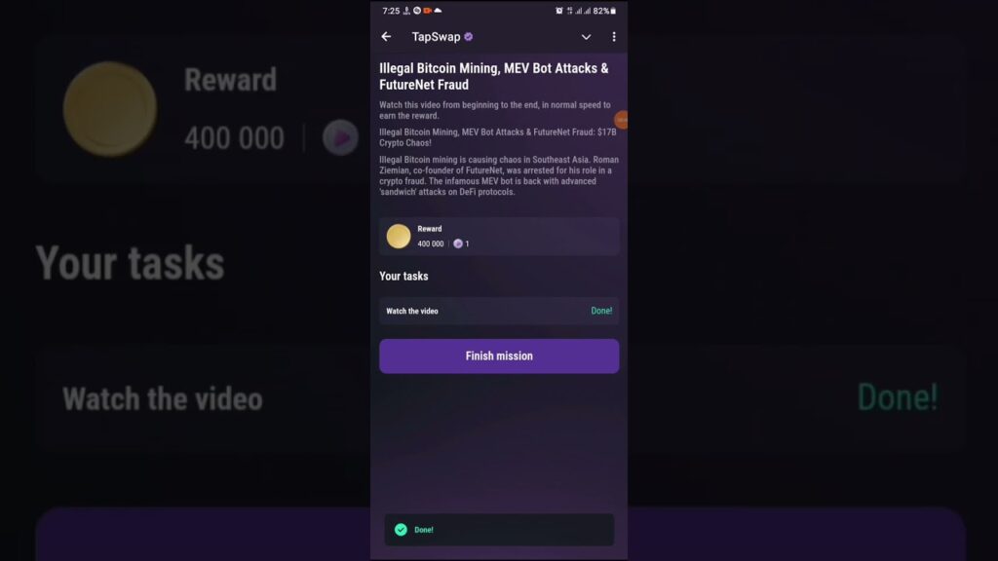Click the purple play token icon in Reward
This screenshot has width=998, height=561.
pos(458,243)
